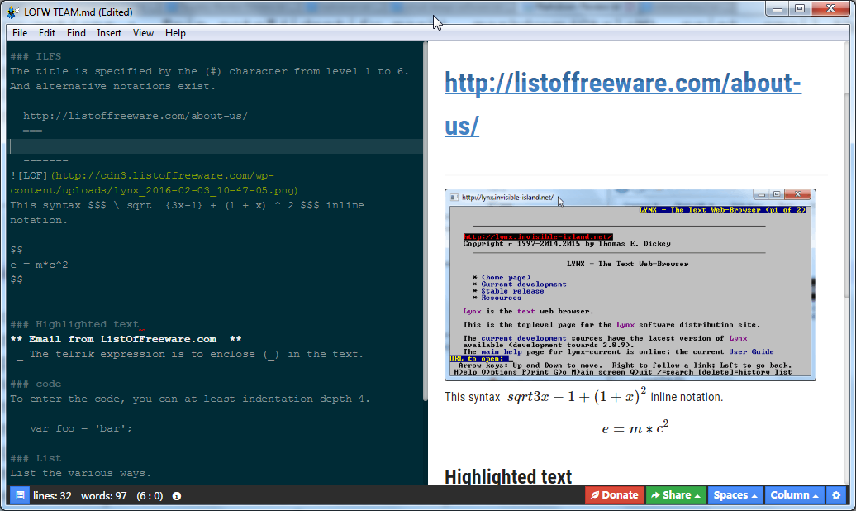Image resolution: width=856 pixels, height=511 pixels.
Task: Click the '### List' heading in editor
Action: pyautogui.click(x=36, y=458)
